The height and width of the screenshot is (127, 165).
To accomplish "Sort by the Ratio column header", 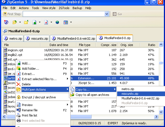I will (x=149, y=45).
